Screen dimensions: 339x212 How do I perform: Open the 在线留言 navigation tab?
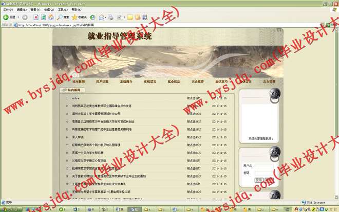pyautogui.click(x=150, y=81)
